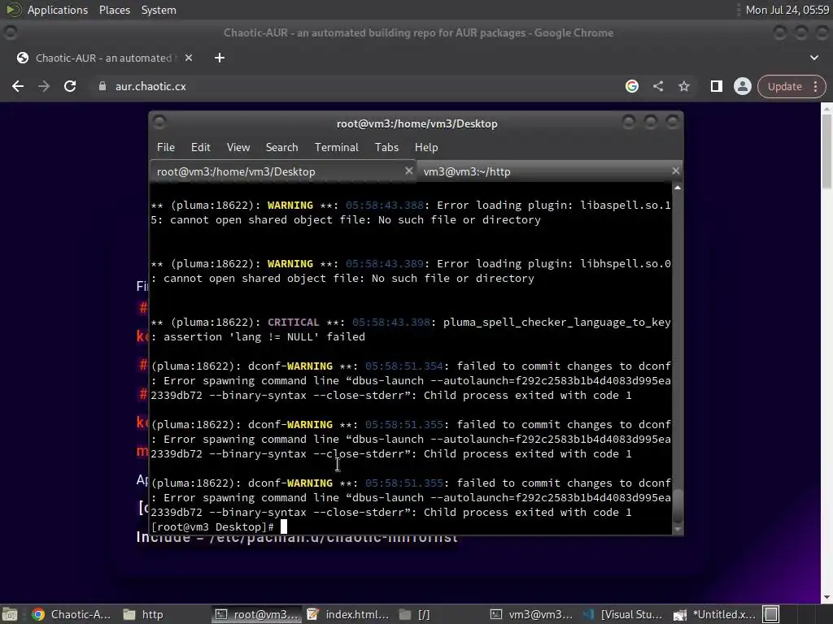Reload the Chaotic-AUR page
The image size is (833, 624).
(70, 86)
